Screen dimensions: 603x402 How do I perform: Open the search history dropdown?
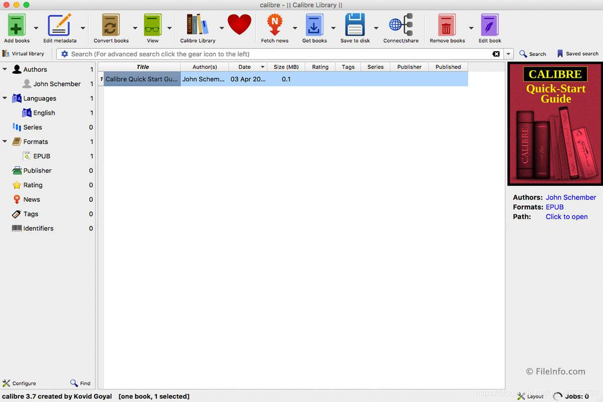click(509, 54)
